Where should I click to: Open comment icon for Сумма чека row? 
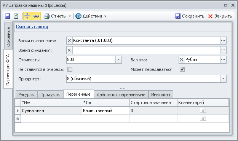(203, 110)
